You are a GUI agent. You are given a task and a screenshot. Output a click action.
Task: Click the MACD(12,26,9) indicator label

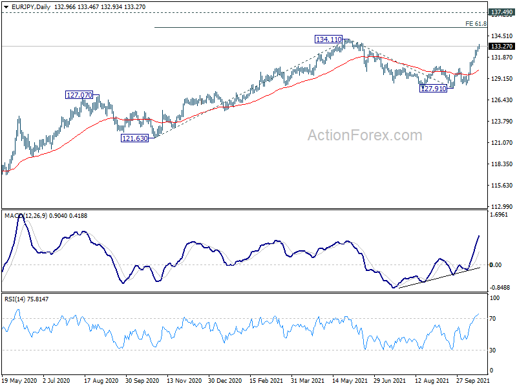(26, 216)
